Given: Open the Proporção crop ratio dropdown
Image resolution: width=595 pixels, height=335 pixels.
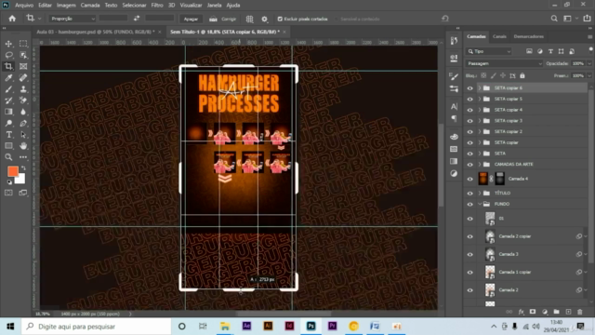Looking at the screenshot, I should tap(72, 19).
